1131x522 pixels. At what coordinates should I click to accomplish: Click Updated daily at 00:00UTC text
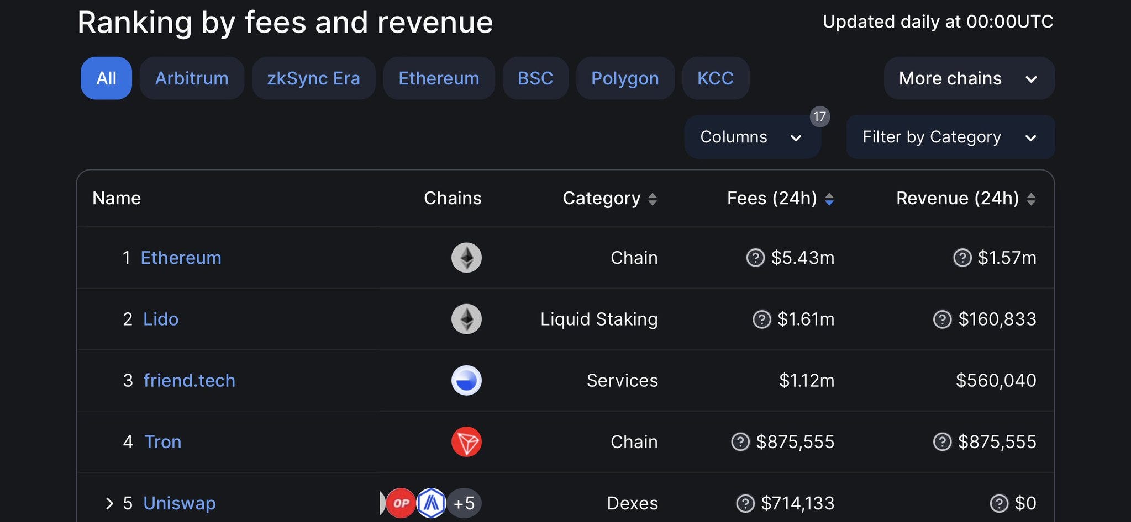[938, 22]
